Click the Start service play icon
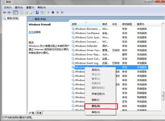This screenshot has width=165, height=121. (49, 13)
